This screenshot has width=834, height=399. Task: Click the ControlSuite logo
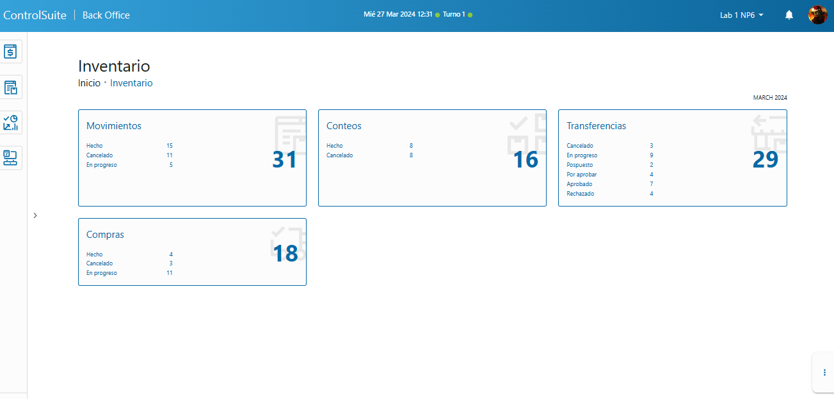tap(35, 15)
